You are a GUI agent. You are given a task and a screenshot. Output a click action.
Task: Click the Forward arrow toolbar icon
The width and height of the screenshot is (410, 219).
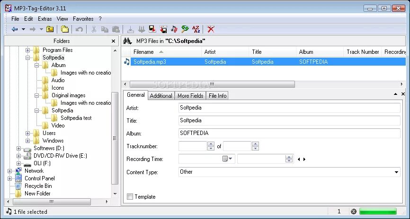coord(33,29)
